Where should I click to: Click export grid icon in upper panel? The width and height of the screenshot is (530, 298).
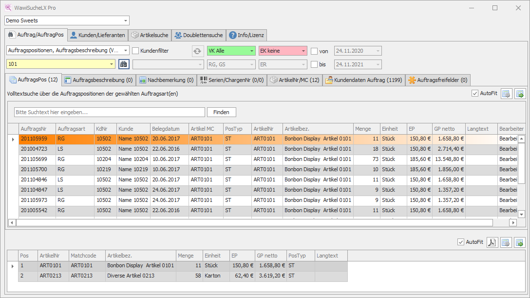pos(519,94)
